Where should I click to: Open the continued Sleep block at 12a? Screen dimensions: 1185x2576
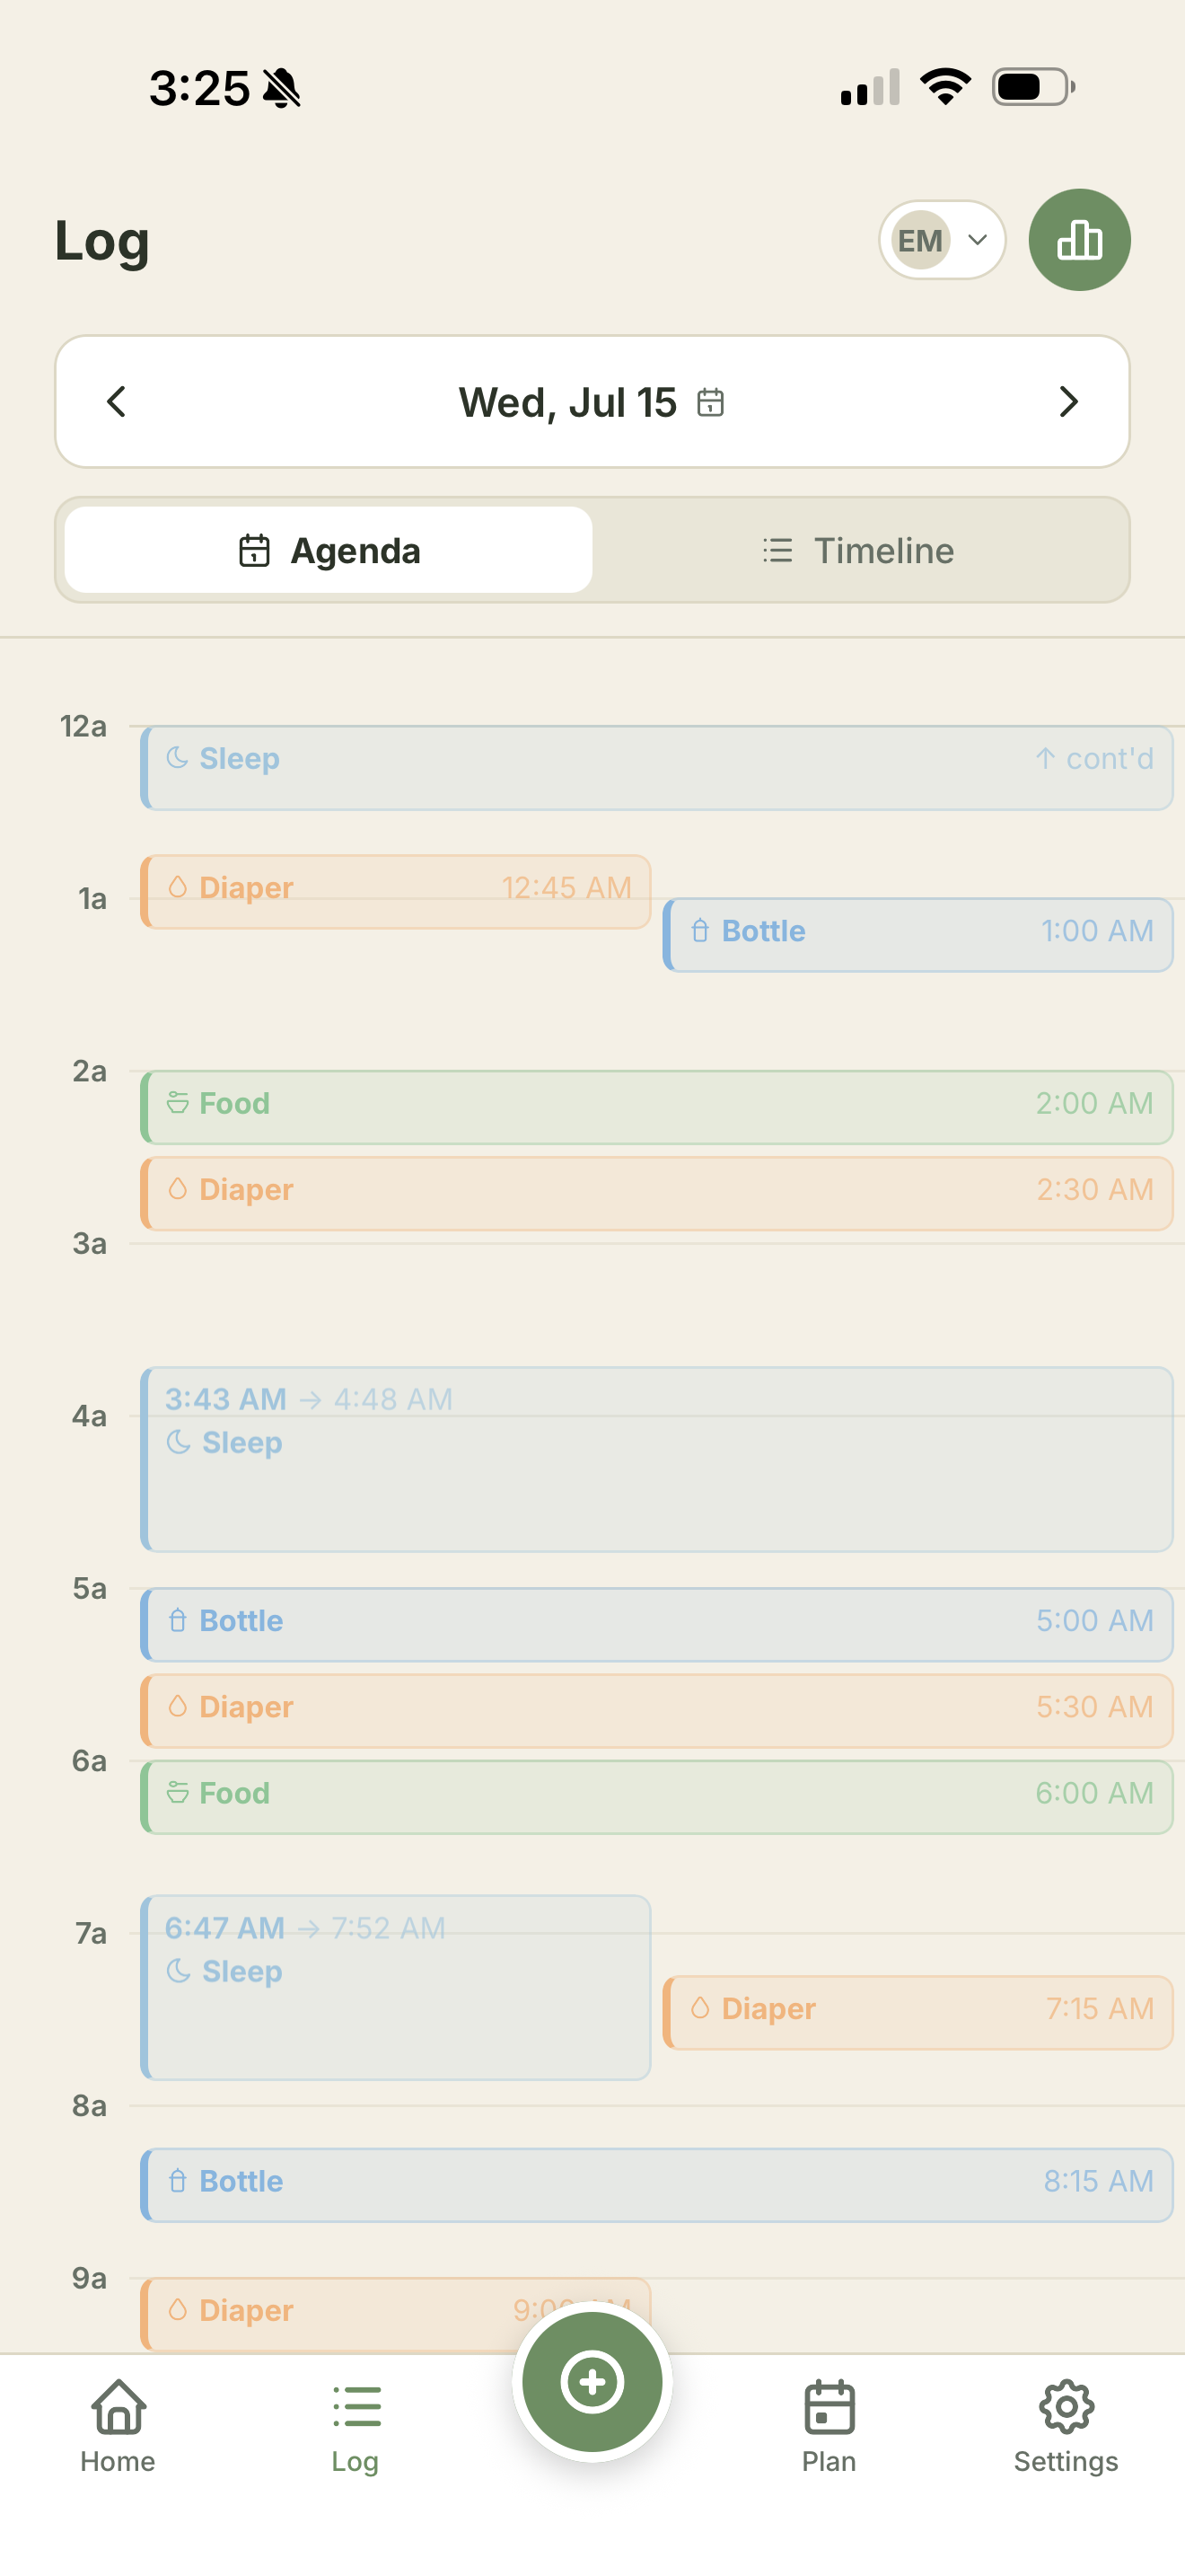656,767
